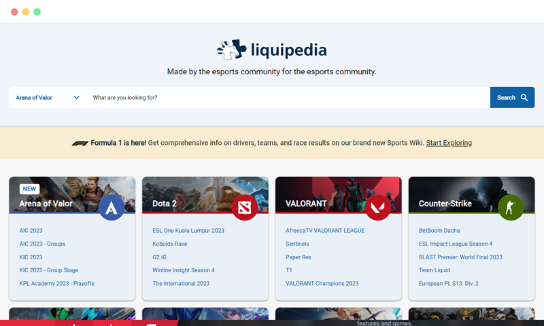The width and height of the screenshot is (544, 326).
Task: Click the magnifier icon in Search button
Action: click(524, 97)
